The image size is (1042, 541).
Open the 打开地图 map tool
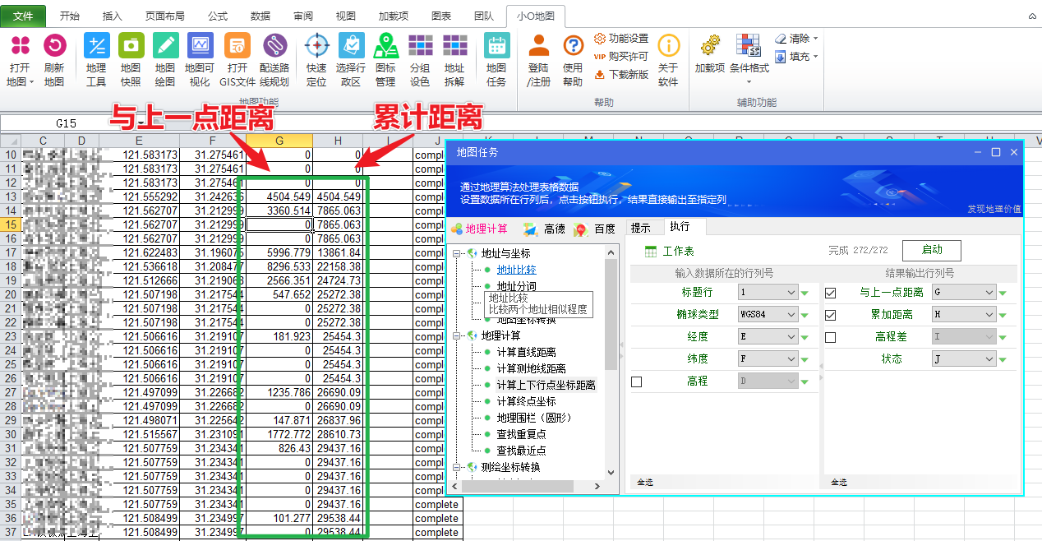point(20,60)
